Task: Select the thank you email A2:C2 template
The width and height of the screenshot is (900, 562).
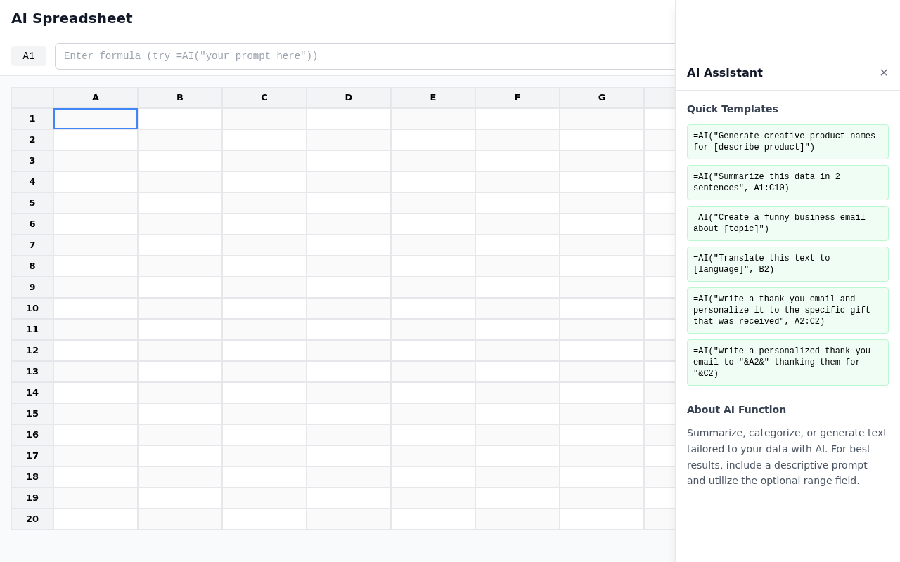Action: (787, 311)
